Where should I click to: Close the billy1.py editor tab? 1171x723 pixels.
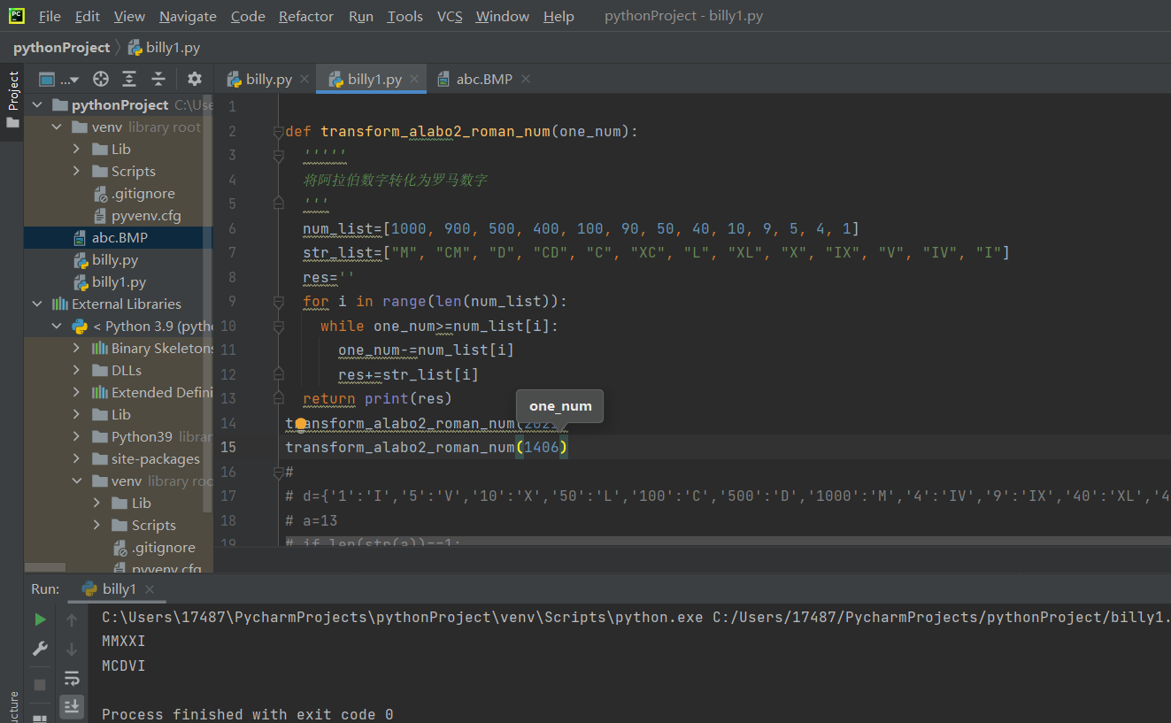click(x=414, y=79)
